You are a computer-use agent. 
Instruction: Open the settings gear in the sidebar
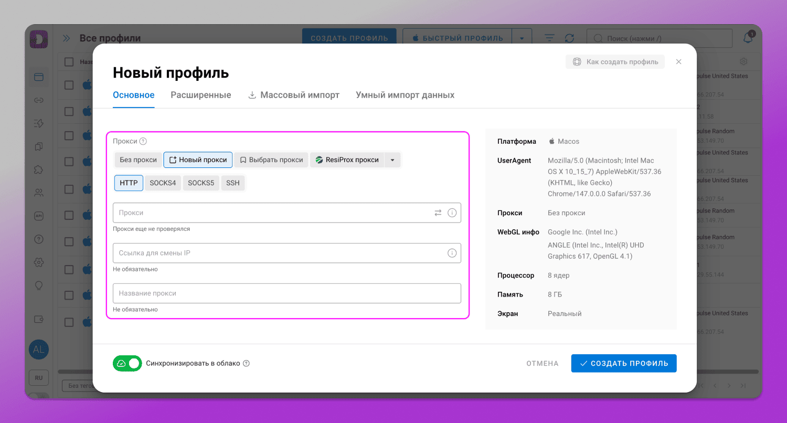pyautogui.click(x=39, y=262)
